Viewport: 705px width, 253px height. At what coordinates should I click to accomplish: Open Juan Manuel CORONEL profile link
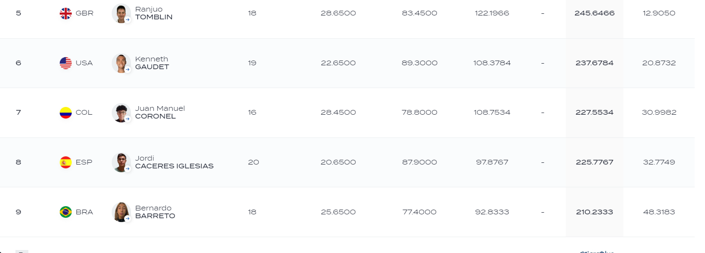[x=160, y=113]
